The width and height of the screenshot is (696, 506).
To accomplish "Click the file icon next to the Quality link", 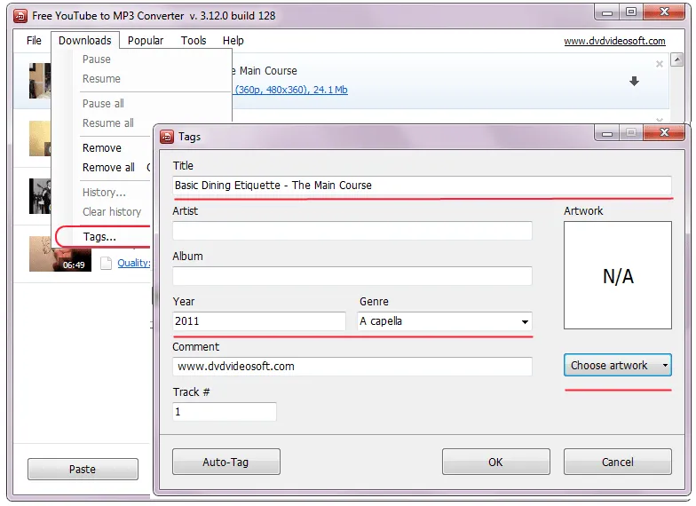I will [107, 263].
